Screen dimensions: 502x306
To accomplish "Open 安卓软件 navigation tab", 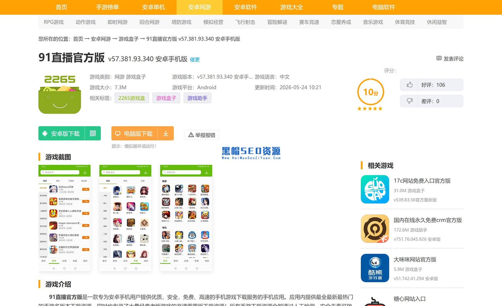I will [245, 7].
